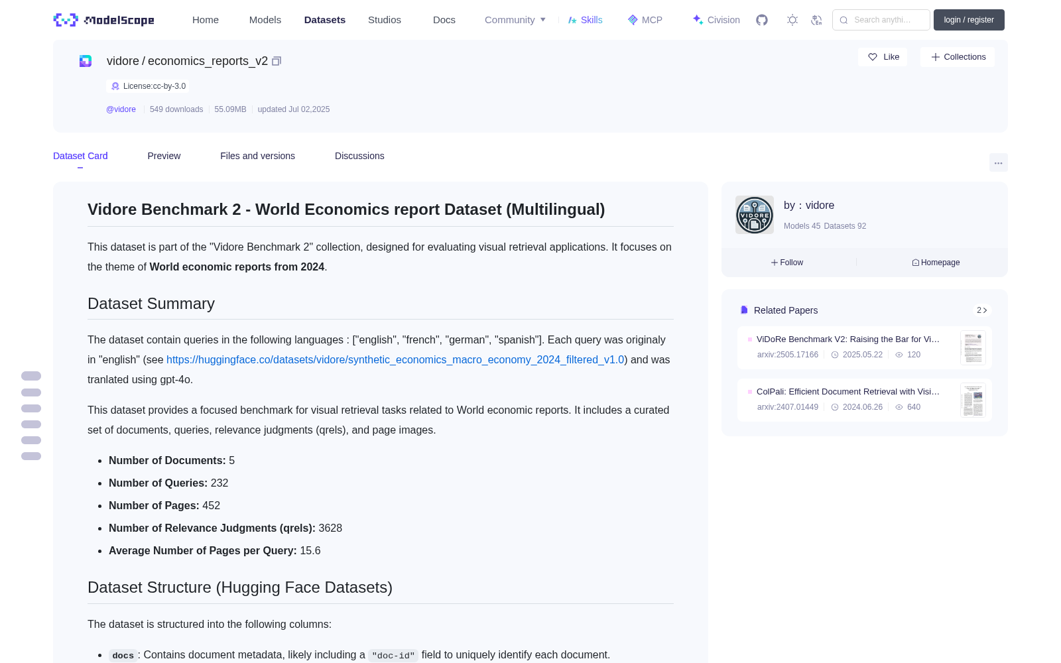The width and height of the screenshot is (1061, 663).
Task: Switch language with the translate icon
Action: 816,20
